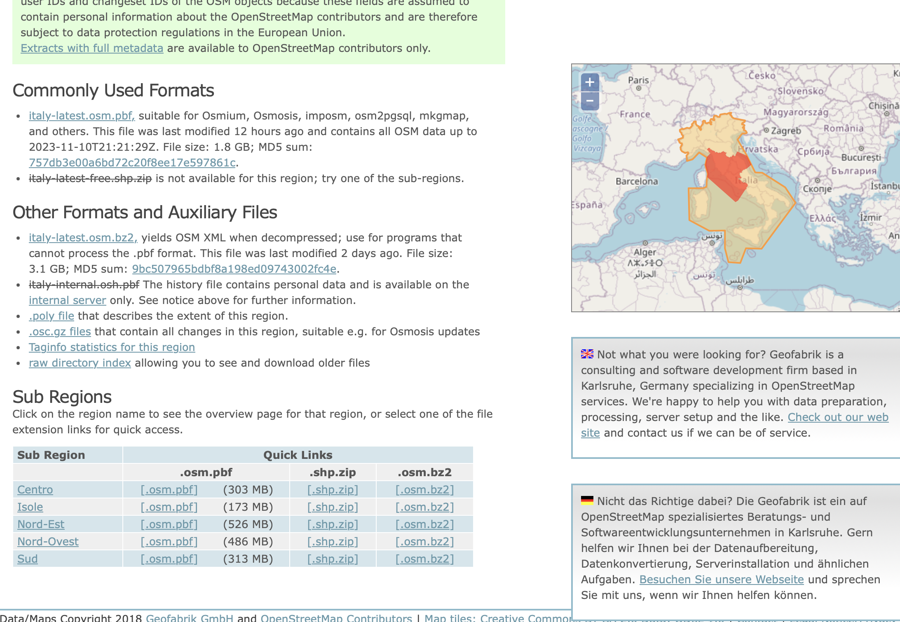Open the .osc.gz files link

click(x=59, y=332)
